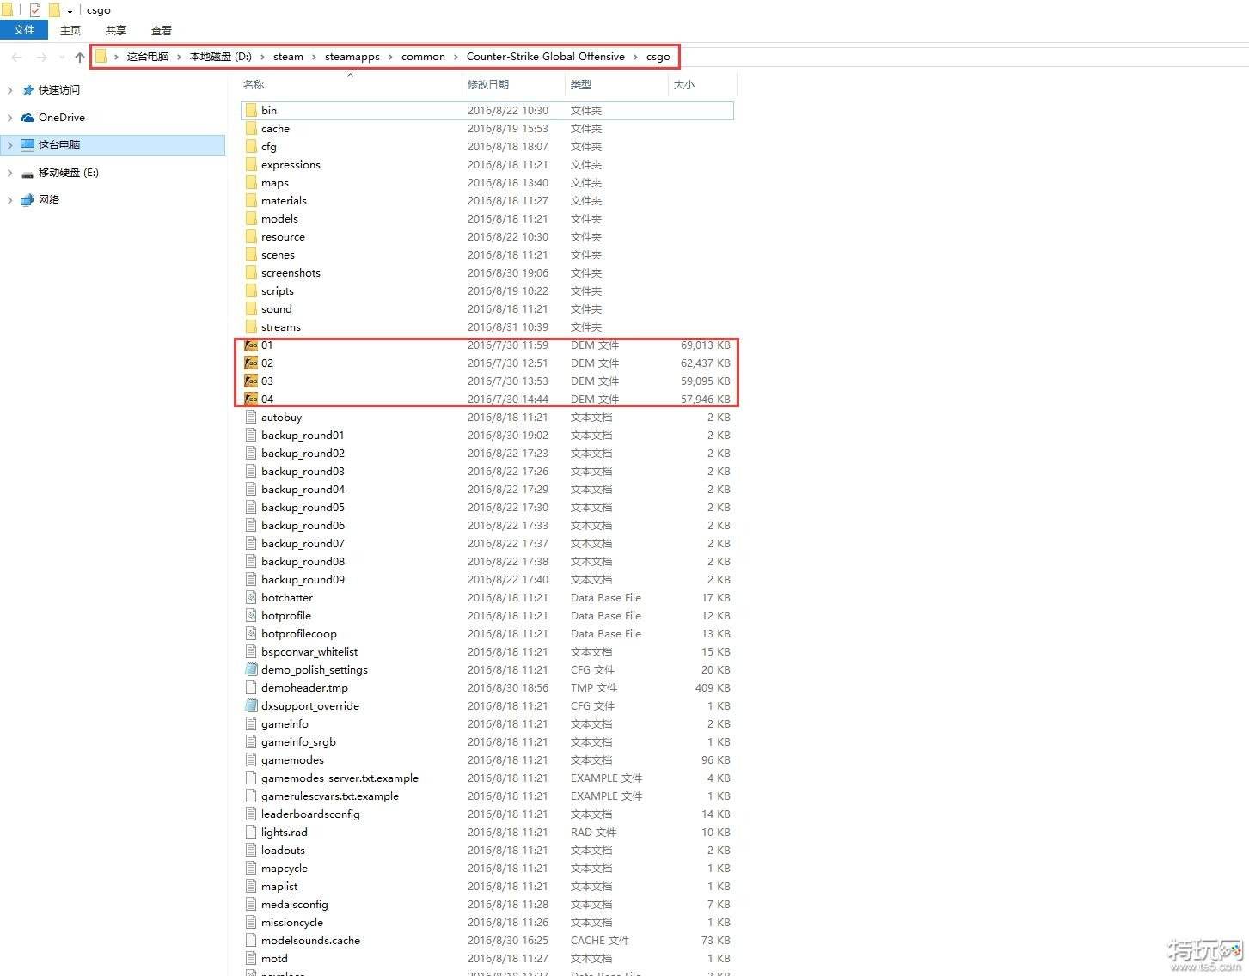The height and width of the screenshot is (976, 1249).
Task: Select the leaderboardsconfig file
Action: pyautogui.click(x=310, y=814)
